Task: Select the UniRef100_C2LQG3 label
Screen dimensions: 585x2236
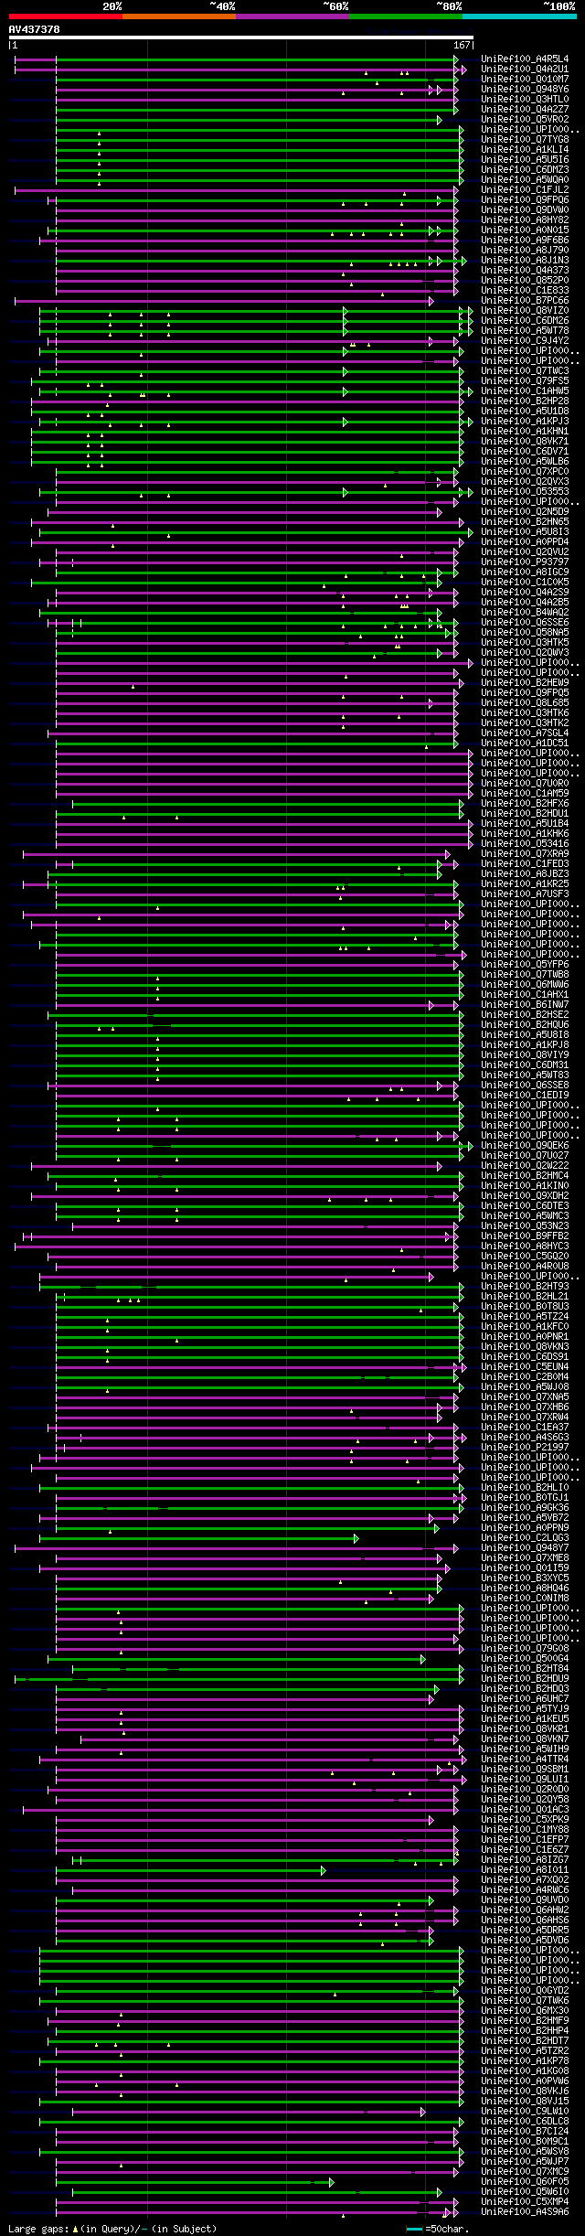Action: [525, 1538]
